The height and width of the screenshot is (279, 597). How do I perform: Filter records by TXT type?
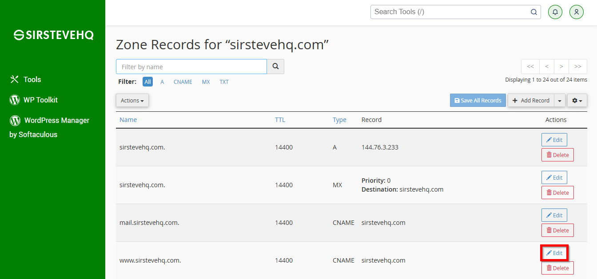(x=224, y=82)
